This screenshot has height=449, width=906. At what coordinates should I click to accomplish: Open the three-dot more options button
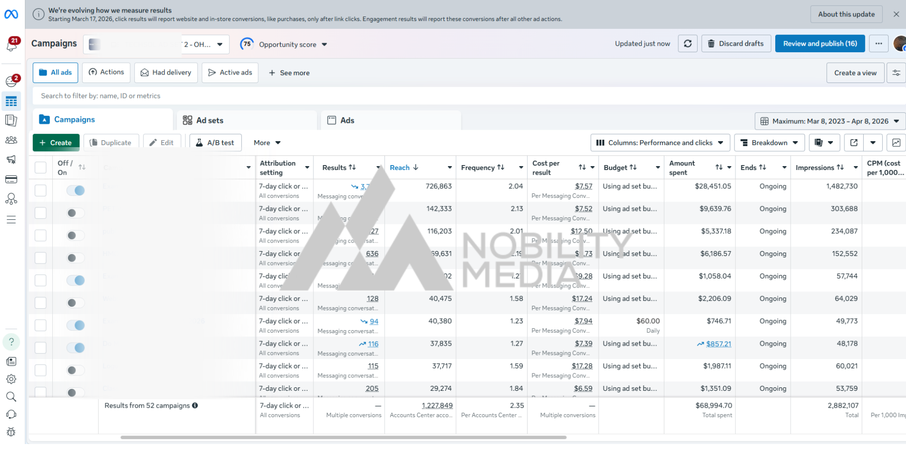click(x=879, y=44)
